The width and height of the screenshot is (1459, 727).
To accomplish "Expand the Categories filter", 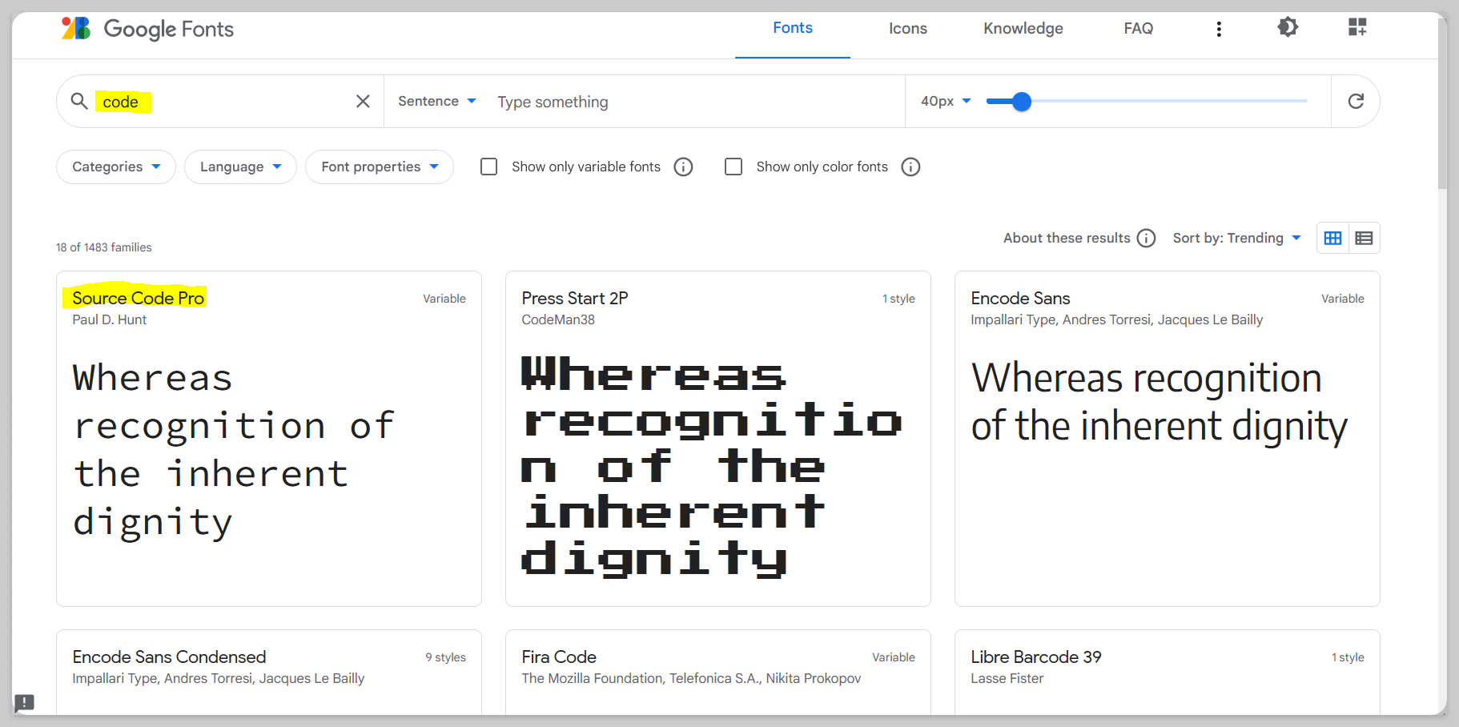I will [x=116, y=167].
